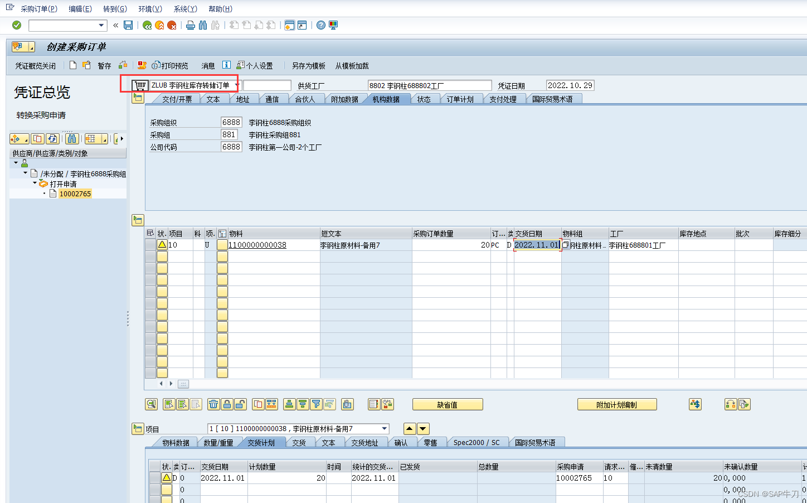Open the 环境(V) menu
The width and height of the screenshot is (807, 503).
[150, 9]
